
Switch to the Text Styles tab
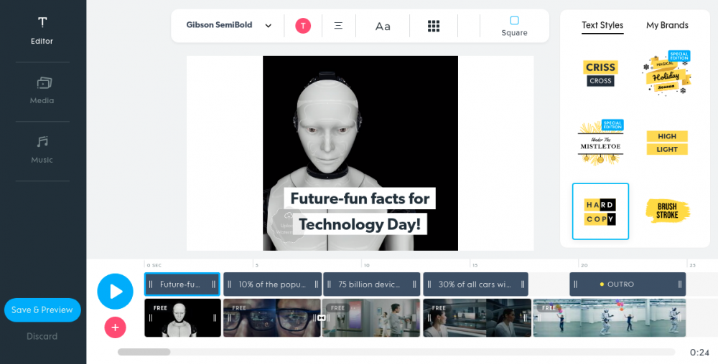coord(602,25)
